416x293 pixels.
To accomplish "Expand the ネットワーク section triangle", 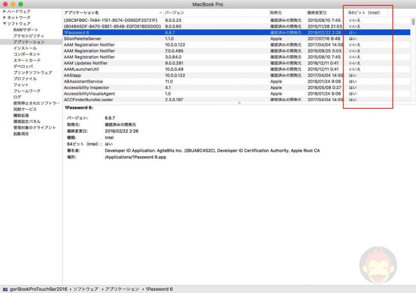I will click(x=5, y=17).
